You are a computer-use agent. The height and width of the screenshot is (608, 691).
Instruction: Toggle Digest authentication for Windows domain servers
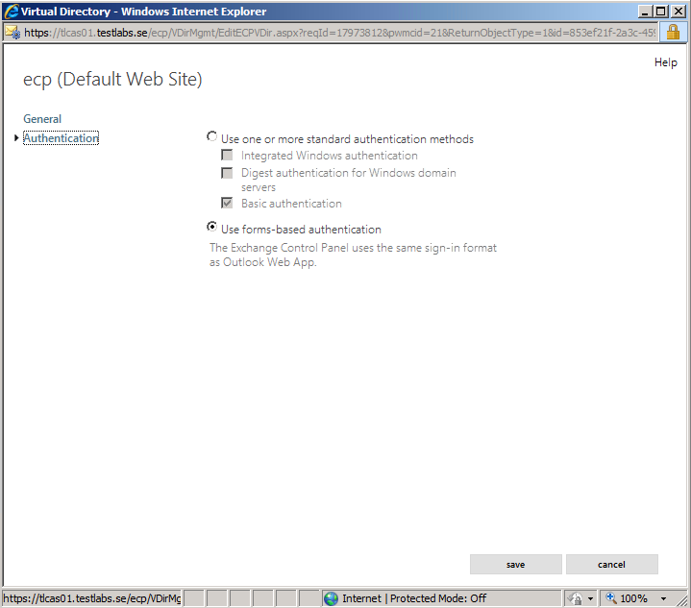227,173
